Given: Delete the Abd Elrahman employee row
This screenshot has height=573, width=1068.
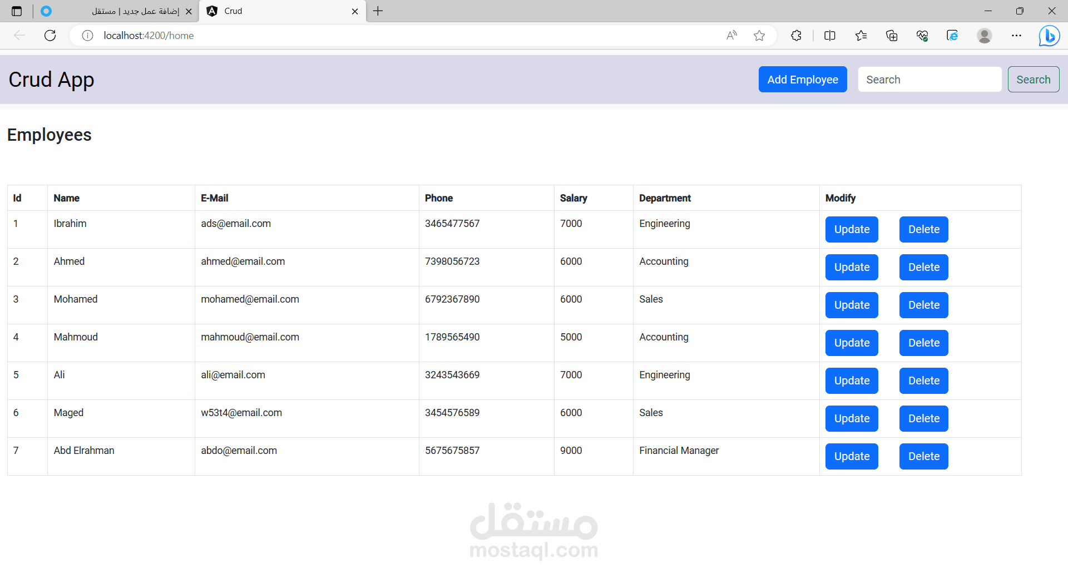Looking at the screenshot, I should [x=924, y=456].
